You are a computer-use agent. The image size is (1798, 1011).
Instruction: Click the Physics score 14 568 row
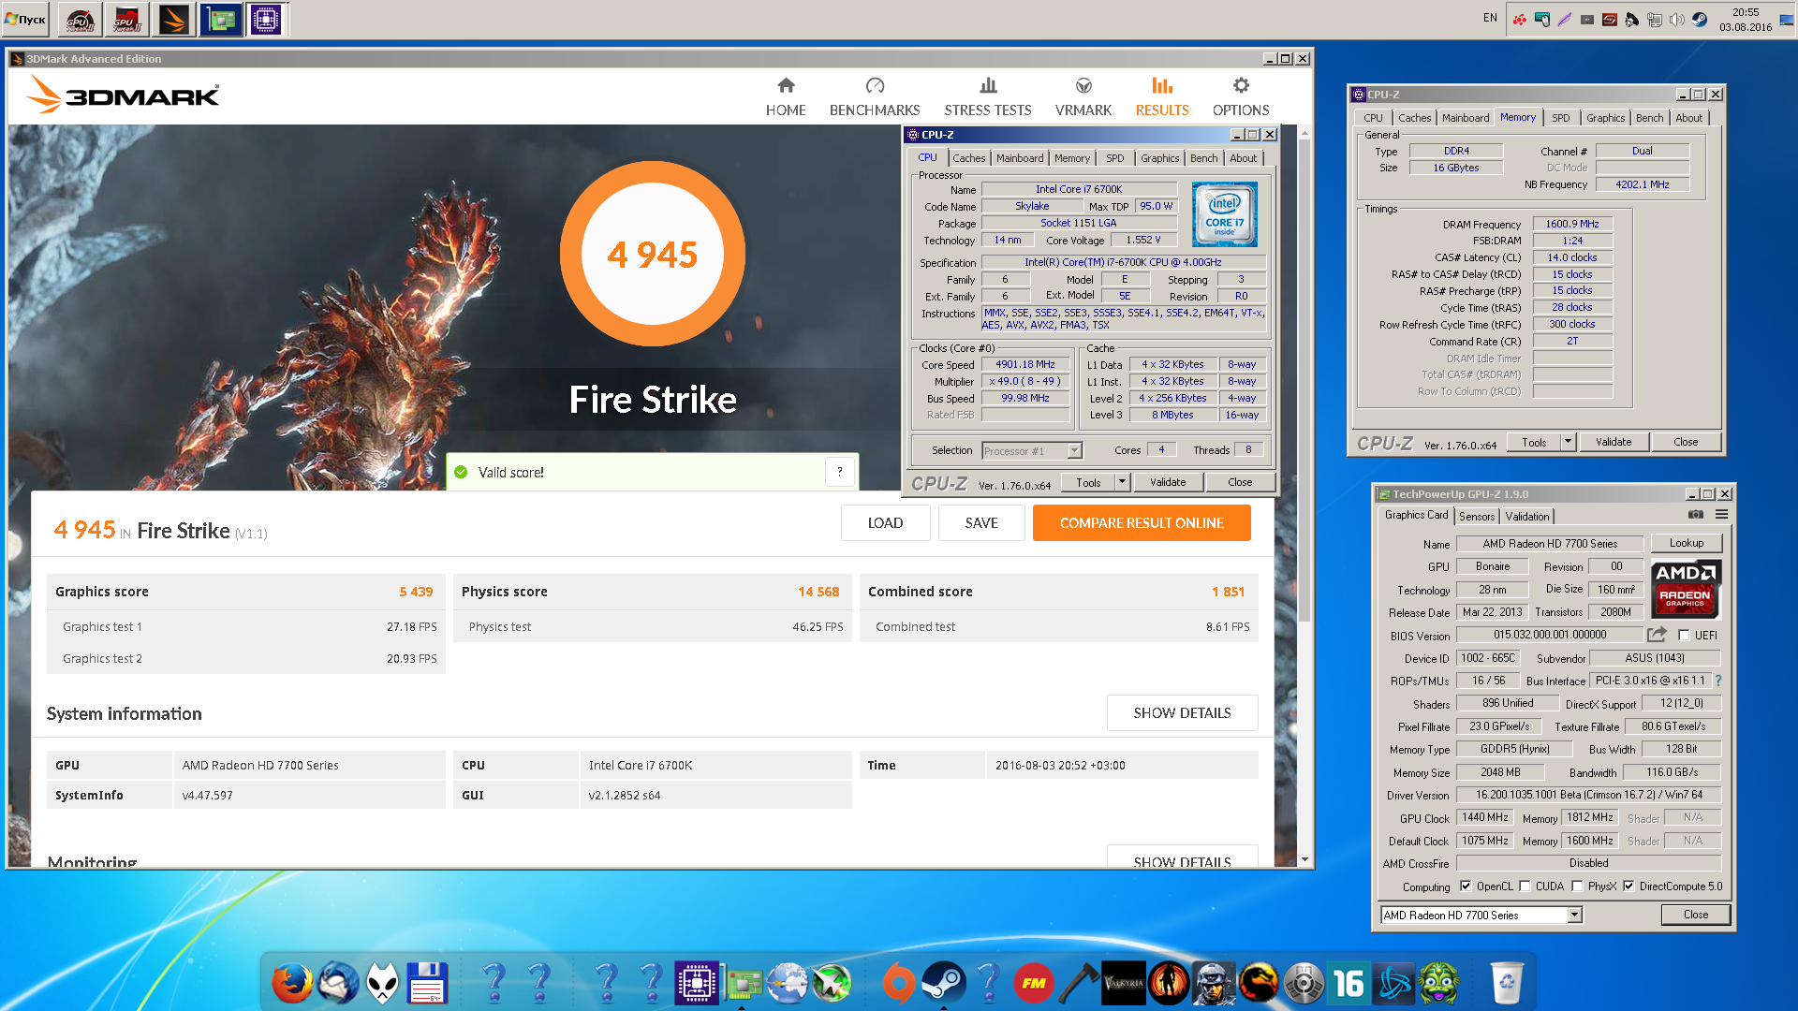pos(652,592)
